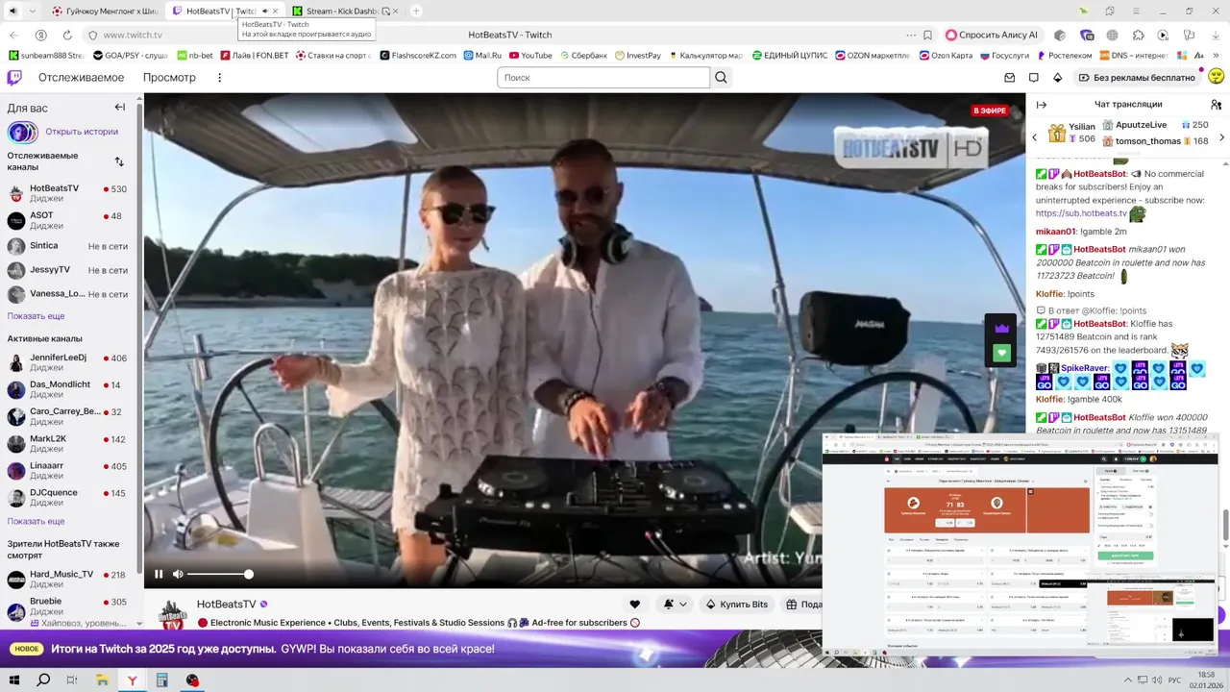
Task: Click the Bits diamond icon in header
Action: [x=1058, y=77]
